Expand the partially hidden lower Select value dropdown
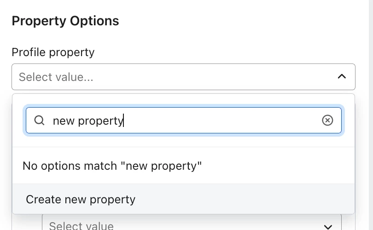This screenshot has width=373, height=230. coord(192,225)
